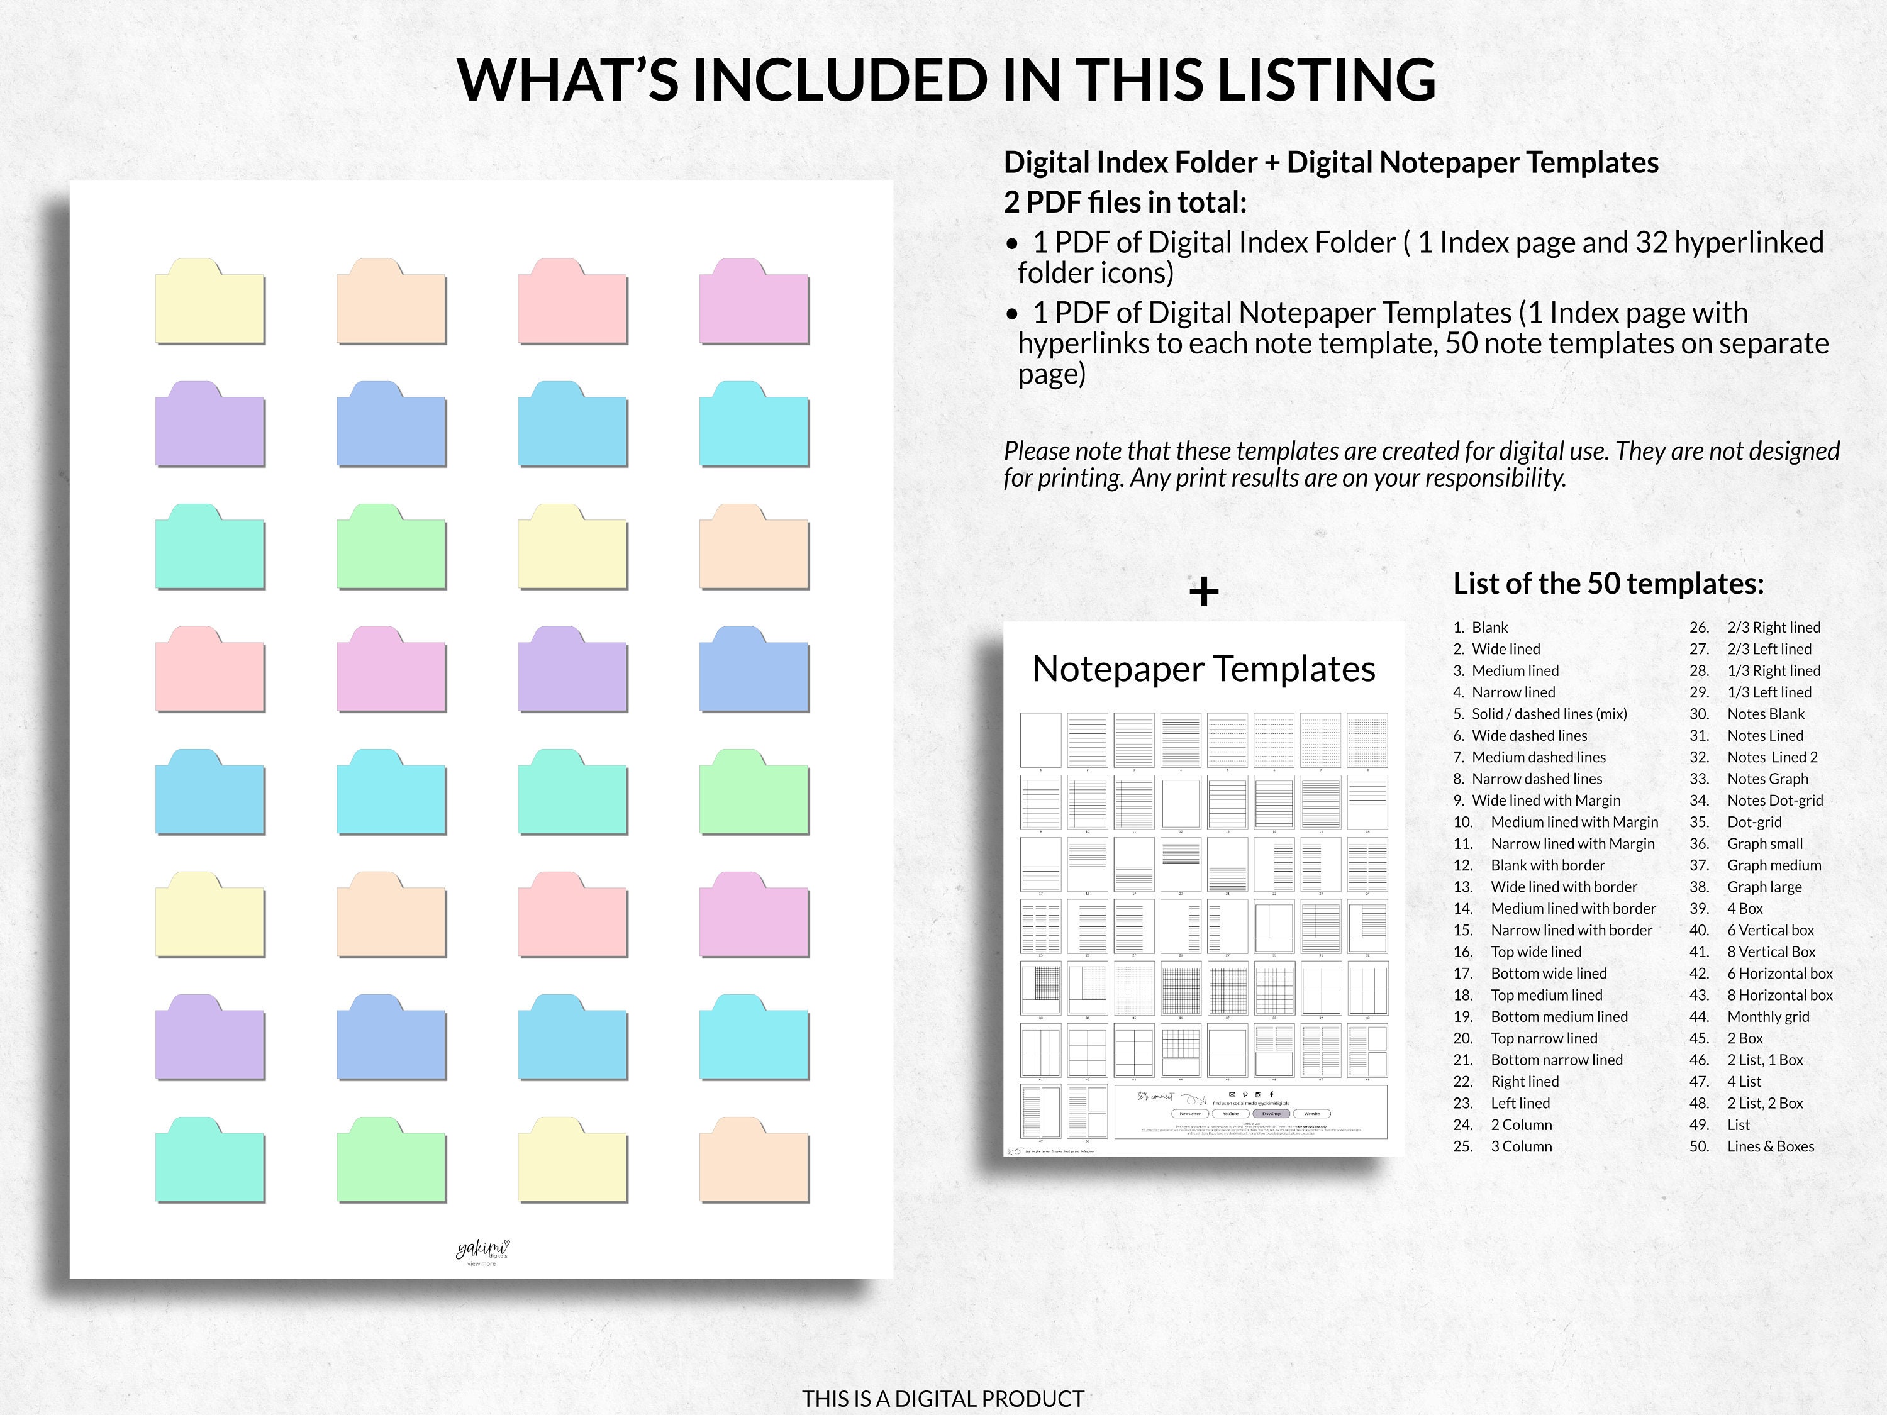The height and width of the screenshot is (1415, 1887).
Task: Open the peach folder in the first row
Action: (392, 301)
